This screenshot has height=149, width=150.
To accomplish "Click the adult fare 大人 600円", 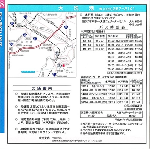I will pos(136,22).
